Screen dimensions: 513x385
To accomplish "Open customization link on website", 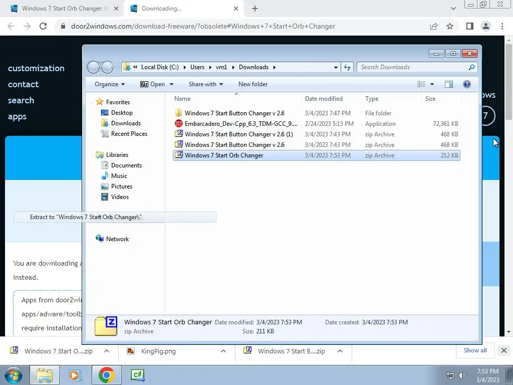I will coord(36,68).
